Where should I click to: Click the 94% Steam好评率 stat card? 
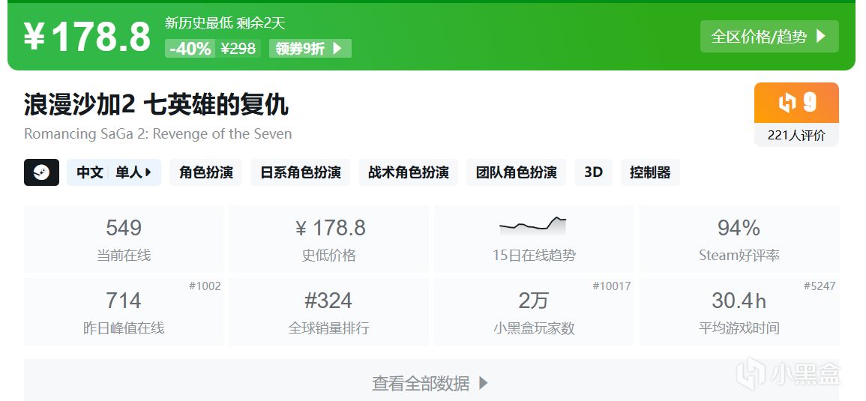click(739, 238)
